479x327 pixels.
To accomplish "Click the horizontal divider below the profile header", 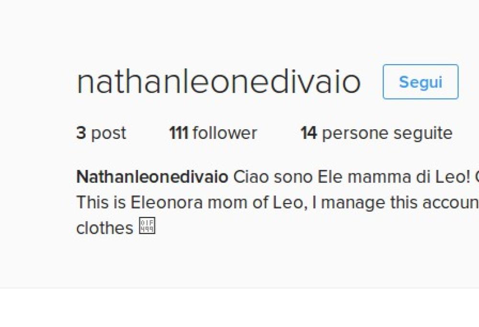I will coord(239,288).
